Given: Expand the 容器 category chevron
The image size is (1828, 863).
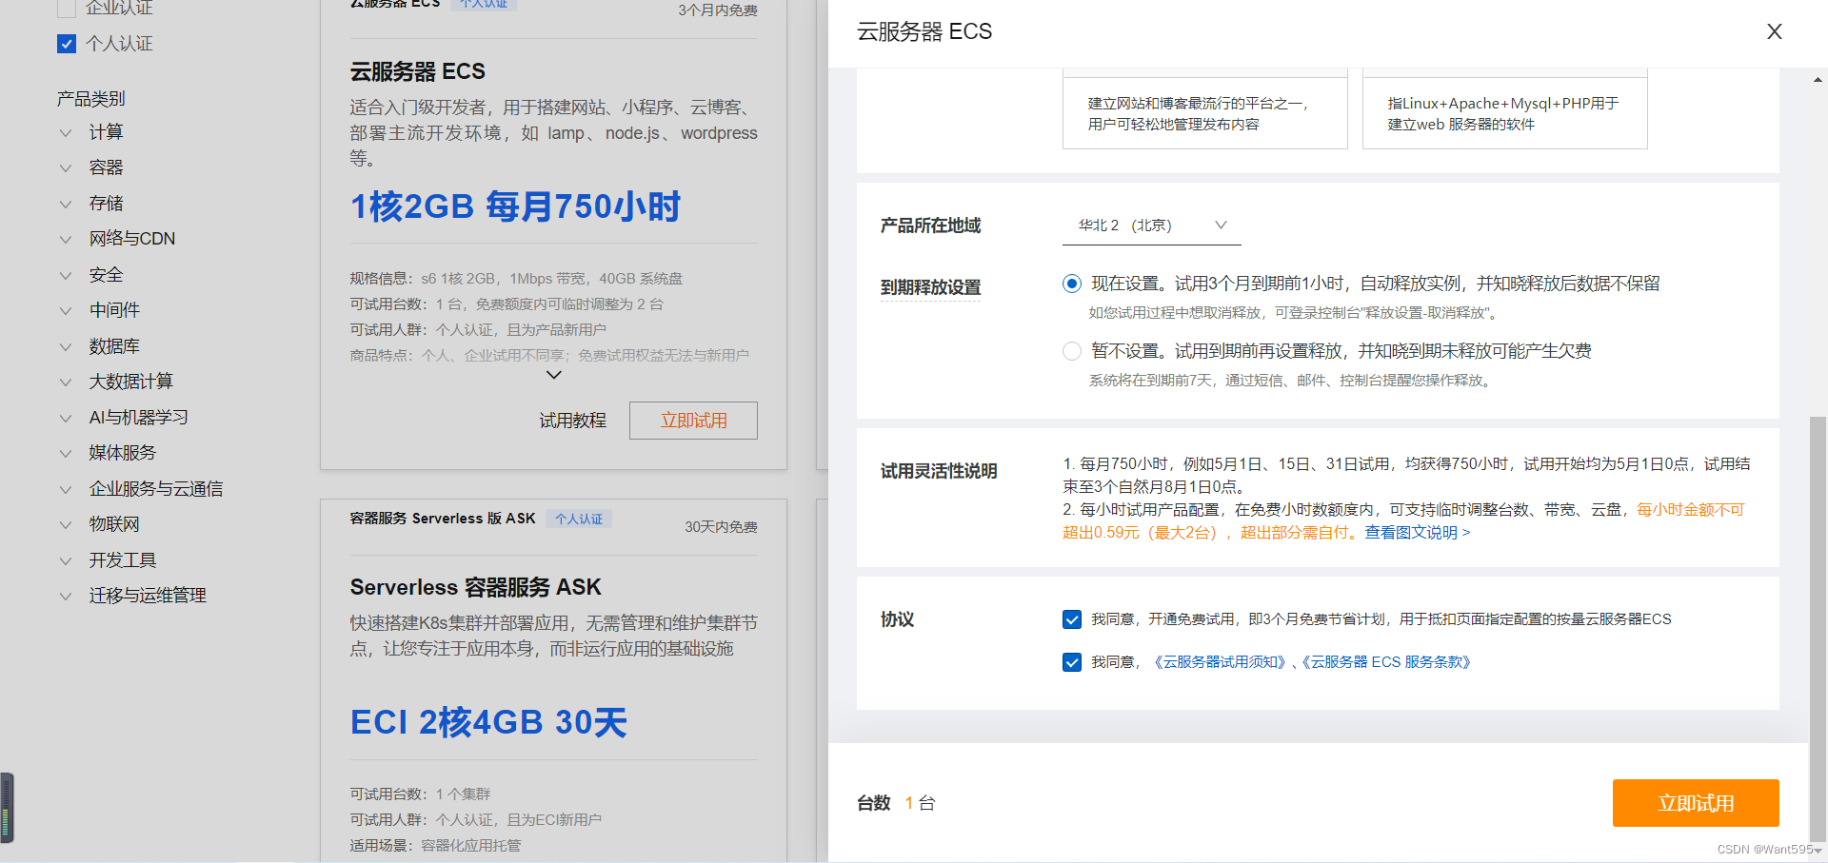Looking at the screenshot, I should pyautogui.click(x=66, y=168).
